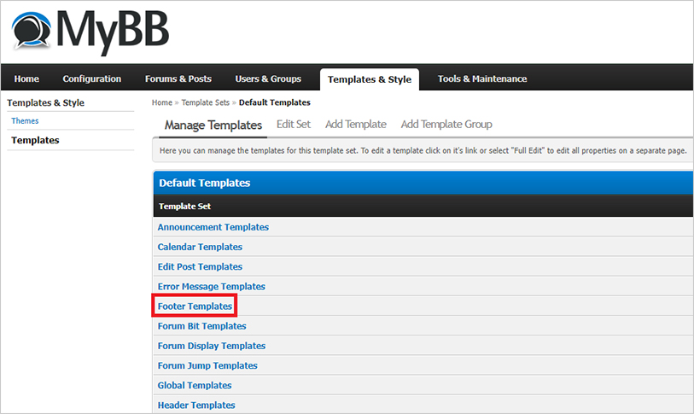Image resolution: width=694 pixels, height=414 pixels.
Task: Select Templates in the sidebar
Action: 35,140
